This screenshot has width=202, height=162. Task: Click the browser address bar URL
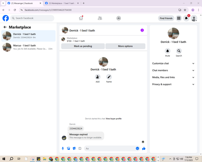48,10
